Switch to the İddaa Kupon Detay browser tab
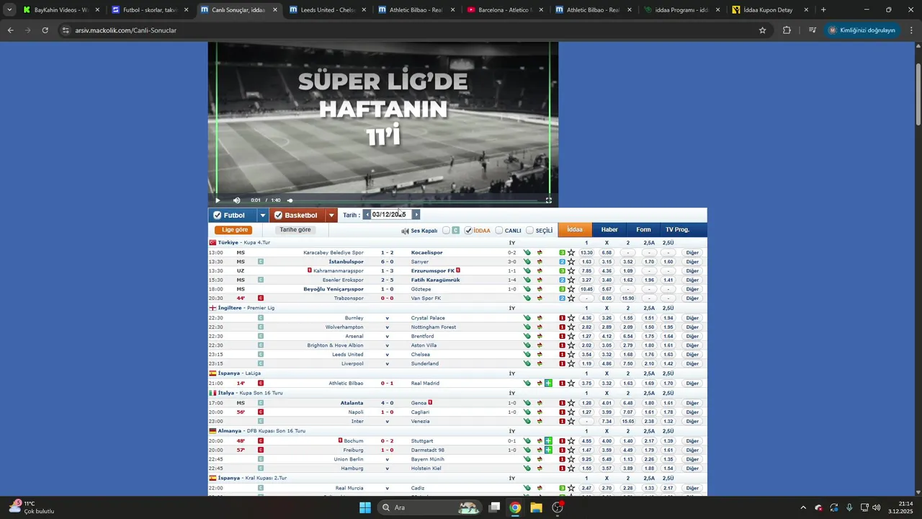 768,10
